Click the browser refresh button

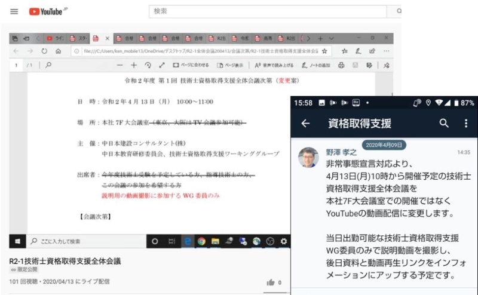click(x=44, y=51)
